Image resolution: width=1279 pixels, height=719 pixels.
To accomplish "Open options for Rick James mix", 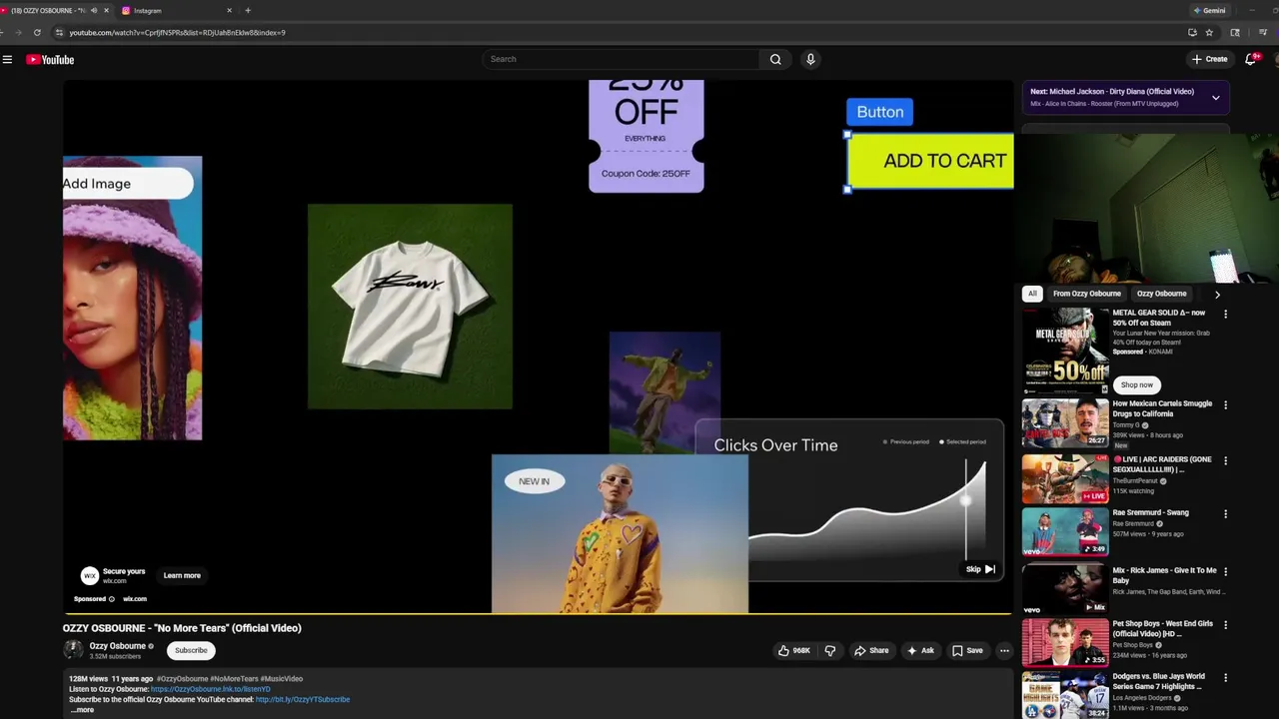I will (1225, 571).
